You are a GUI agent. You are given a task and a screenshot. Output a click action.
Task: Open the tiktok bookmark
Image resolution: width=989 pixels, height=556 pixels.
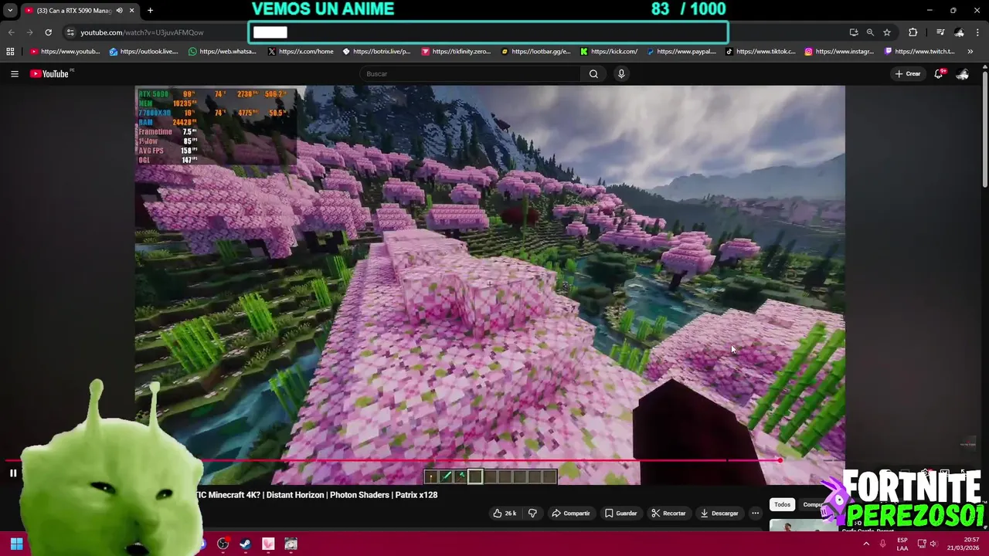point(760,52)
